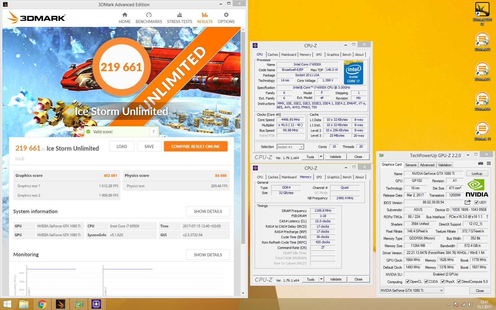Viewport: 496px width, 310px height.
Task: Click the BIOS export share icon in GPU-Z
Action: pyautogui.click(x=468, y=202)
